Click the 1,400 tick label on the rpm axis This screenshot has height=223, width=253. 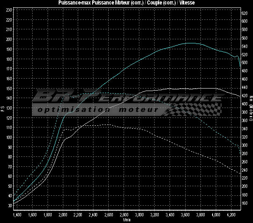[x=17, y=216]
